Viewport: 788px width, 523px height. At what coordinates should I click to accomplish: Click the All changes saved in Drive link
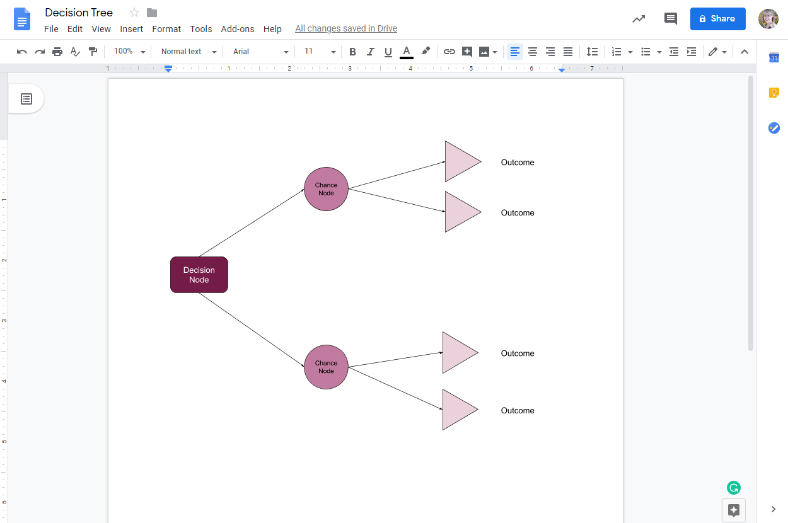(x=346, y=29)
